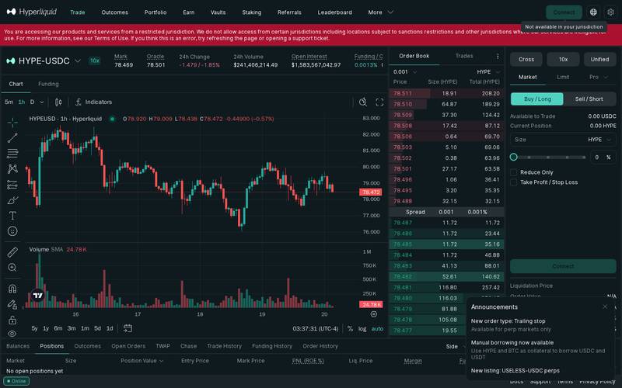Toggle stay in drawing mode

click(x=12, y=304)
